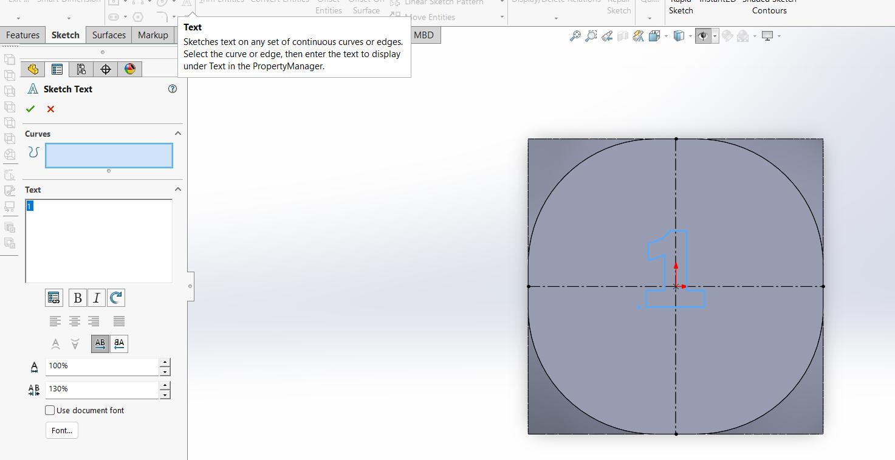The width and height of the screenshot is (895, 460).
Task: Switch to the Markup tab
Action: click(x=153, y=35)
